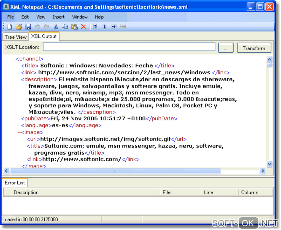Click the Description column header
The height and width of the screenshot is (230, 281).
click(x=85, y=192)
